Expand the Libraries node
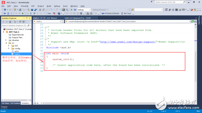202x113 pixels. [6, 40]
